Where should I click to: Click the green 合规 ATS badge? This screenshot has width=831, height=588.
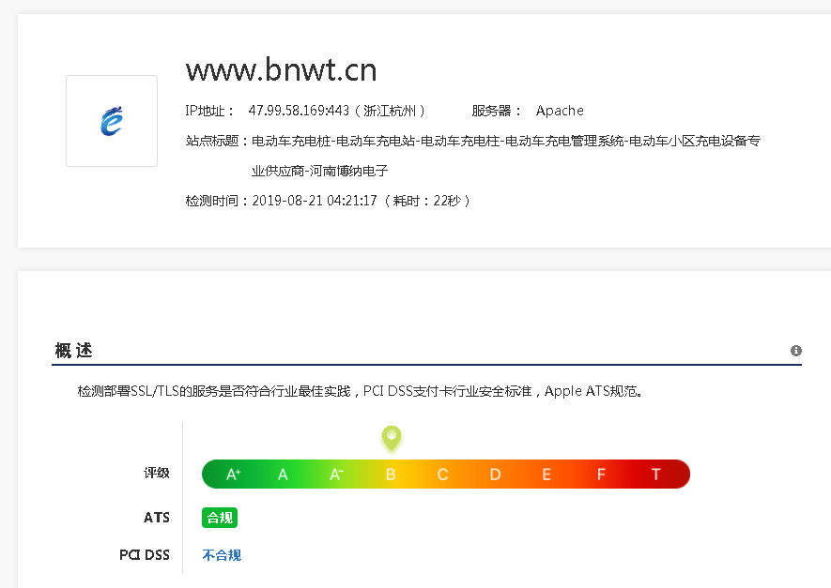point(220,517)
